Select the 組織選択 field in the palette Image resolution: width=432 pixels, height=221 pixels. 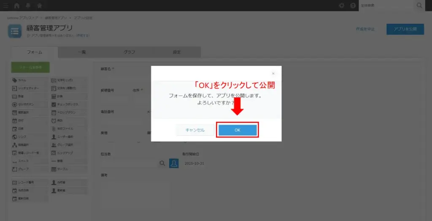tap(30, 145)
